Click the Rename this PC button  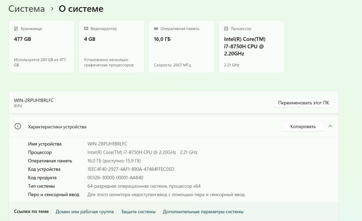pos(303,103)
